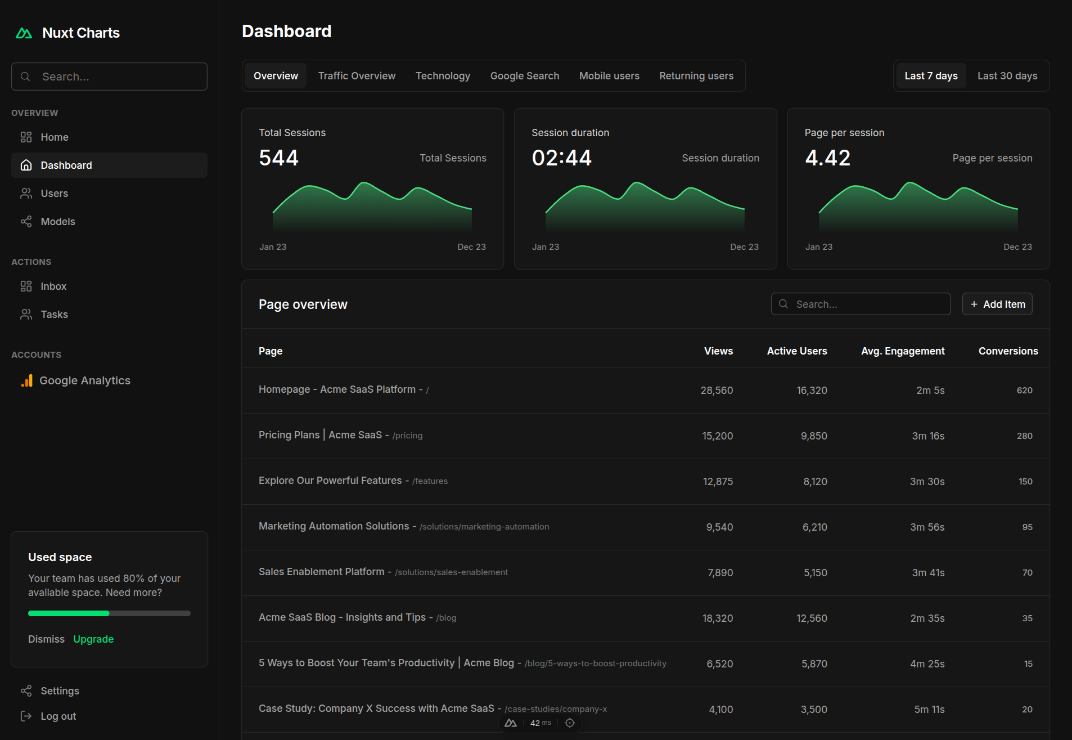Open the Google Analytics account link
This screenshot has height=740, width=1072.
109,381
